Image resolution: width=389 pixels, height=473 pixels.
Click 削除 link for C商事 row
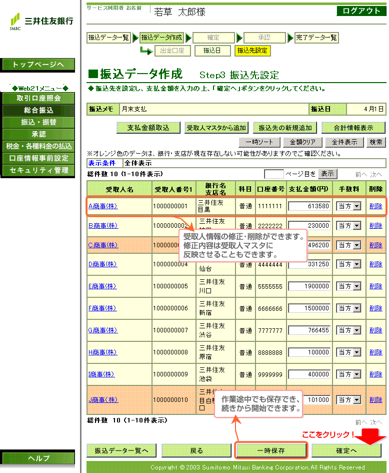[x=375, y=245]
